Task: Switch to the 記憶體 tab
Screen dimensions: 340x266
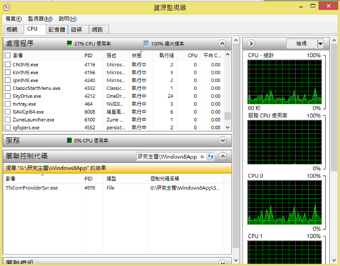Action: tap(57, 30)
